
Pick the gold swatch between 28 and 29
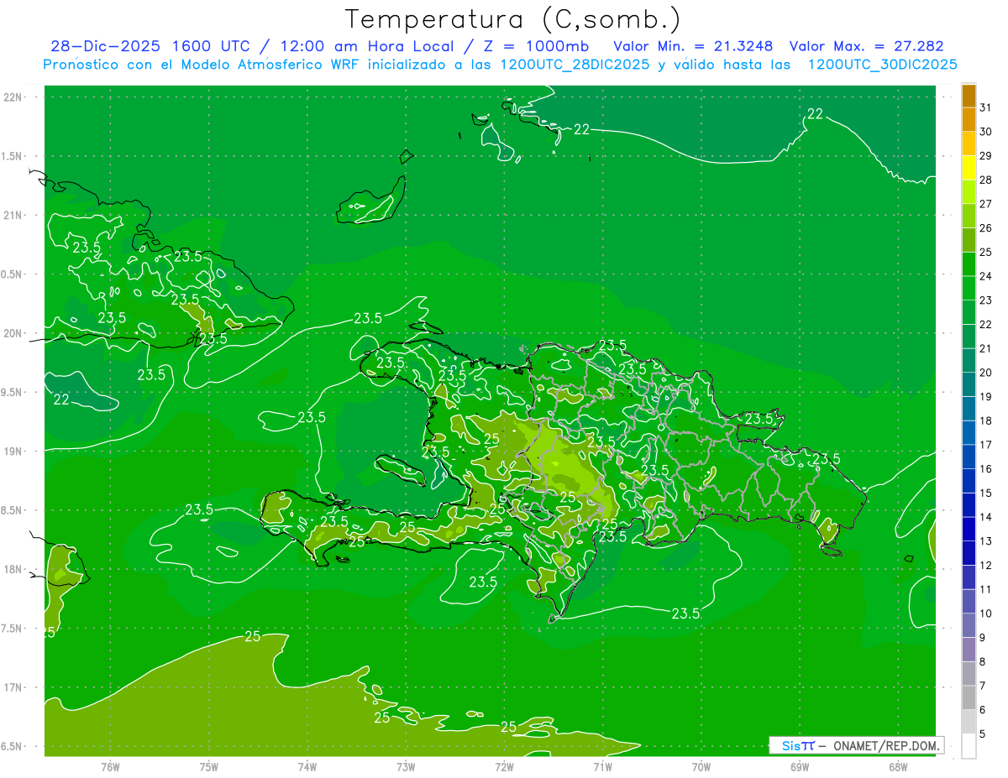(969, 168)
